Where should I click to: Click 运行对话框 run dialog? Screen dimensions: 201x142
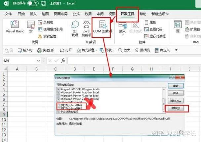(x=155, y=36)
